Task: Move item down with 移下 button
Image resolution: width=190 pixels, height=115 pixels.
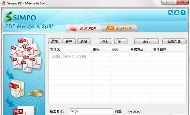Action: coord(121,41)
